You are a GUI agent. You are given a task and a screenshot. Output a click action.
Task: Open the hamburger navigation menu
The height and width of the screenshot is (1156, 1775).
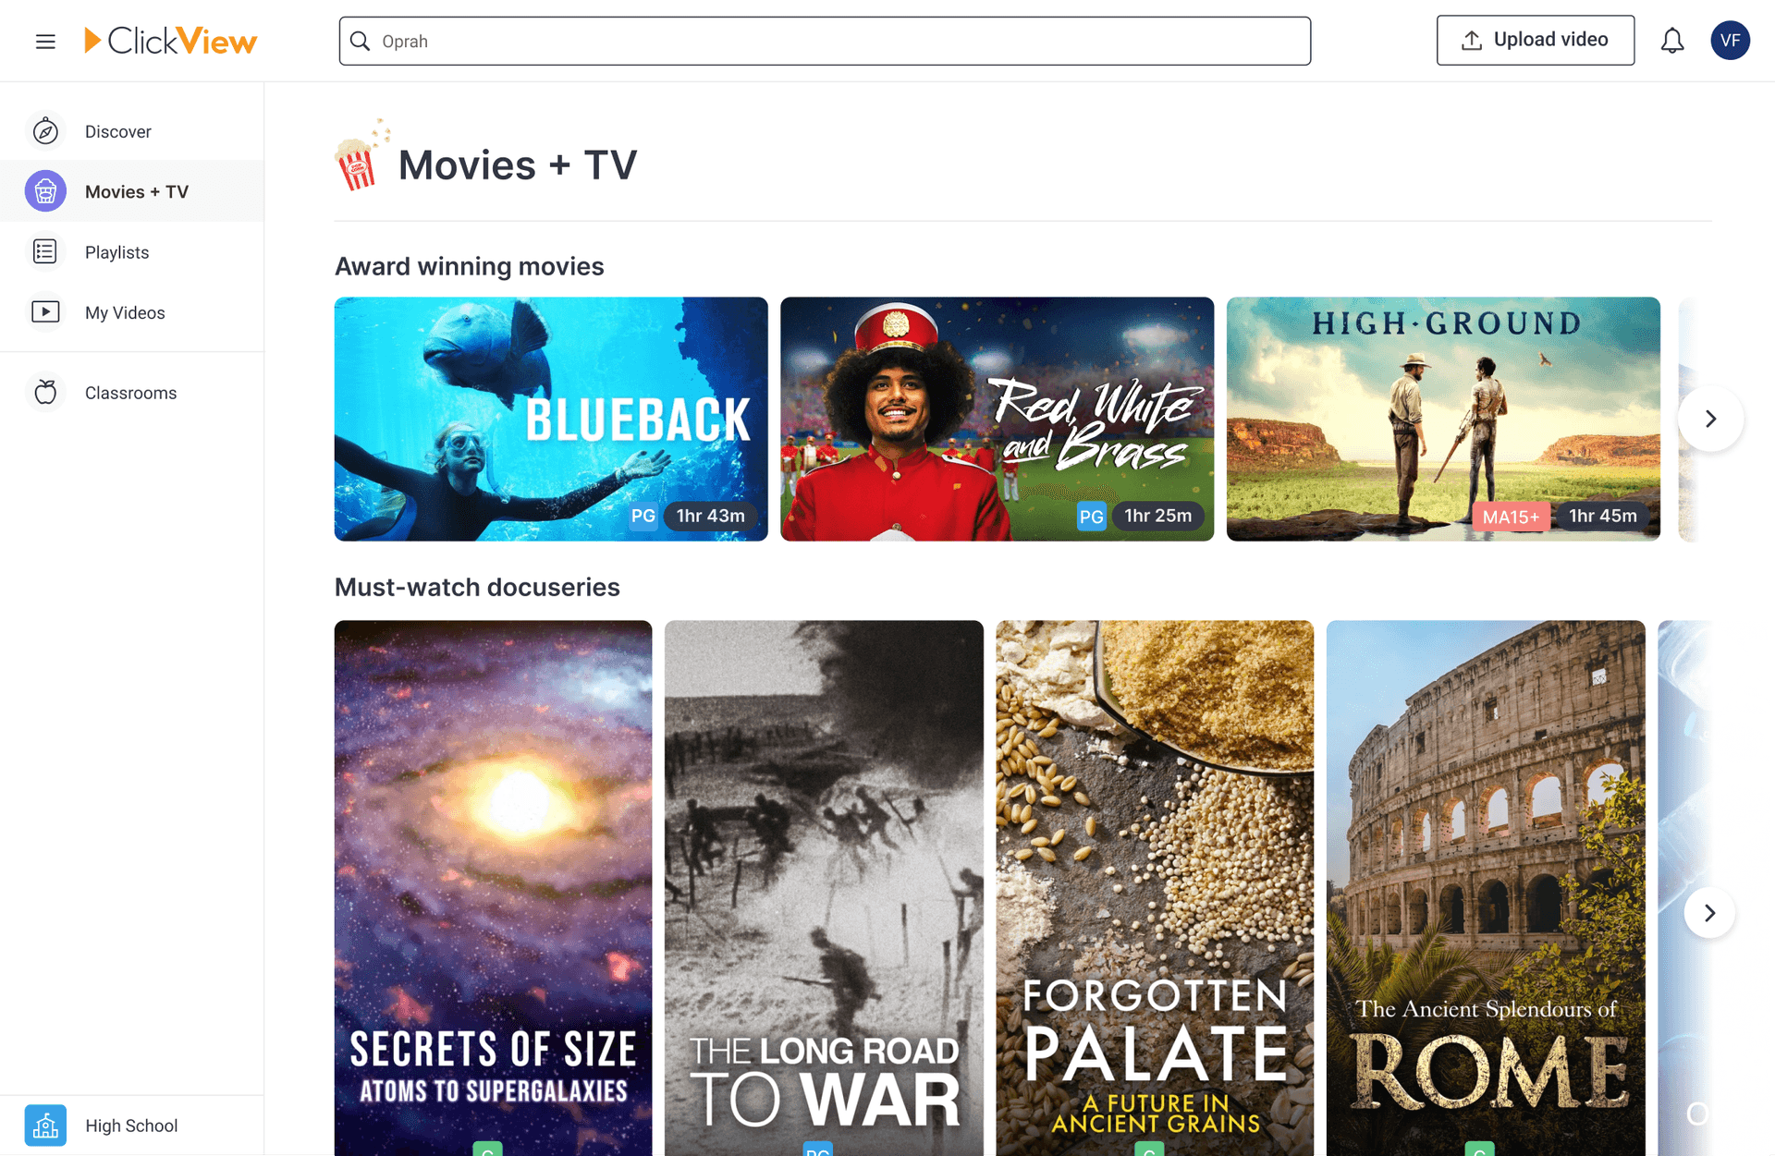(44, 41)
